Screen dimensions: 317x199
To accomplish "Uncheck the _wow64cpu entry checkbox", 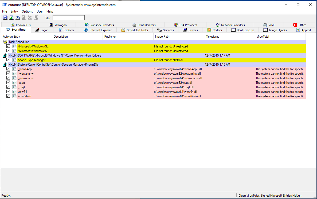I will 8,69.
